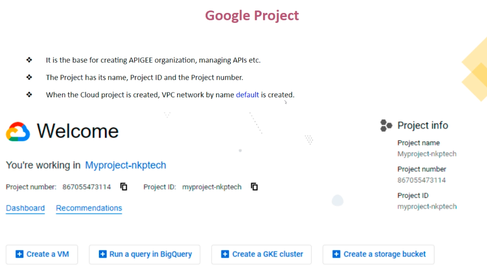Click the blue 'default' word in bullet text
487x266 pixels.
pyautogui.click(x=247, y=95)
